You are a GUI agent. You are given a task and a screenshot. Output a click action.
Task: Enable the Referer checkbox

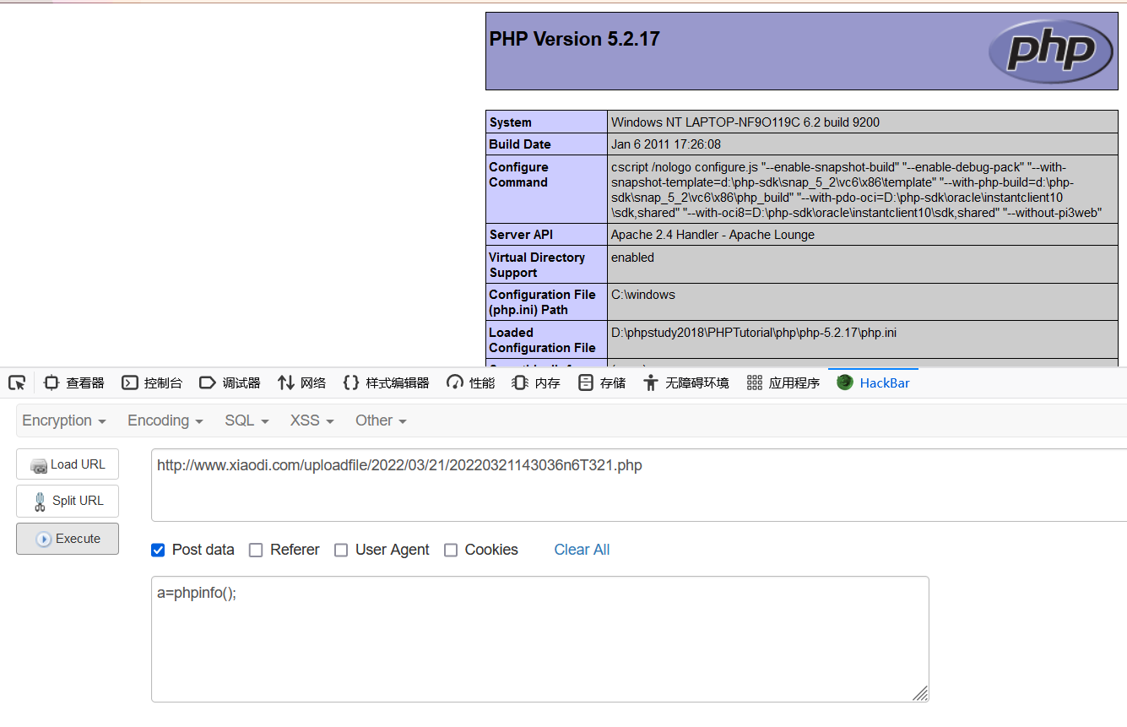[x=256, y=550]
